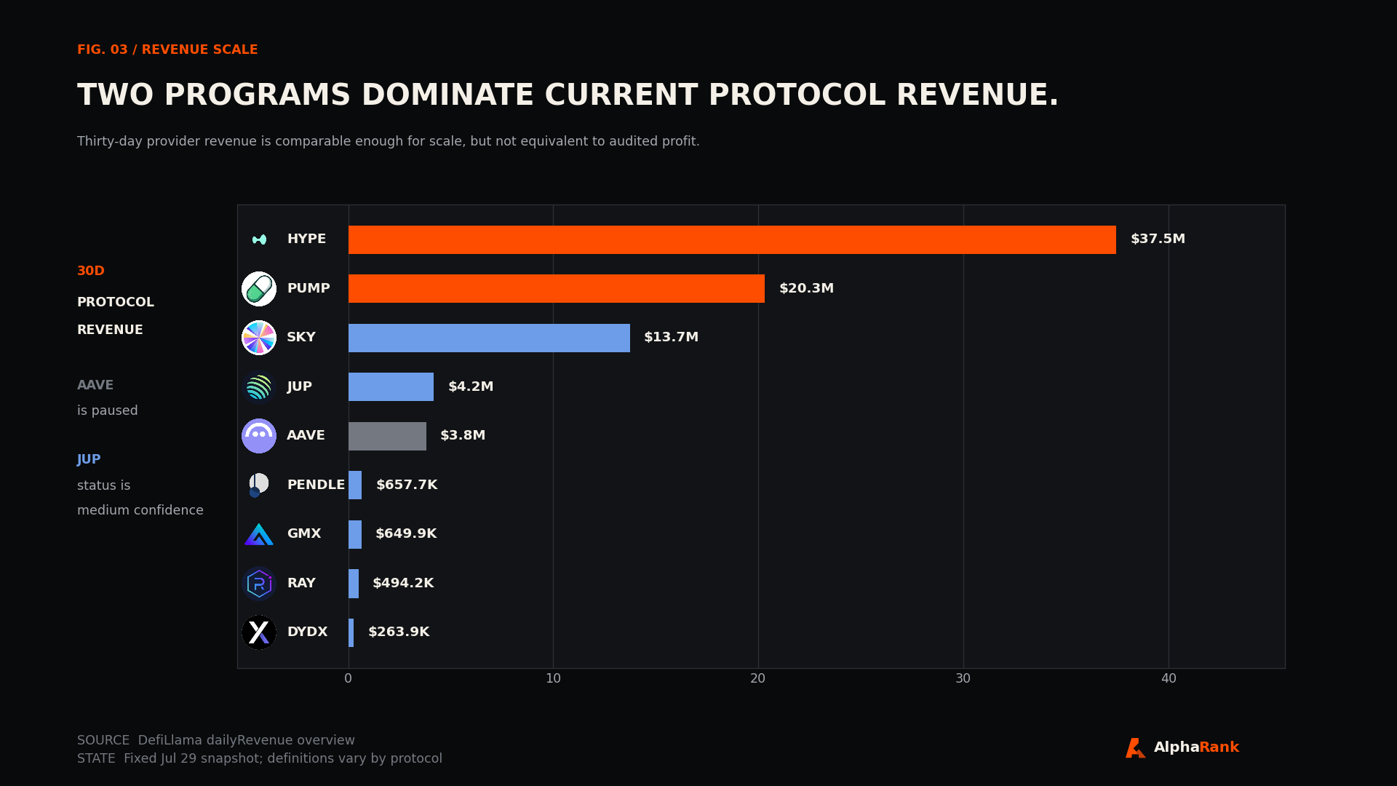Click the $263.9K value label
The height and width of the screenshot is (786, 1397).
point(399,632)
